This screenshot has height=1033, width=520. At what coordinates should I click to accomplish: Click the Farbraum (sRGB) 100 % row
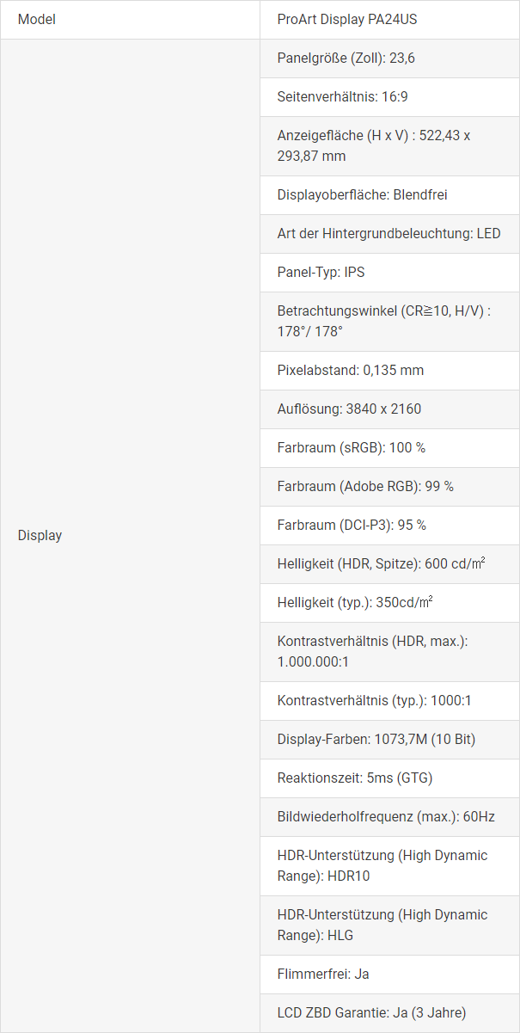pos(351,447)
